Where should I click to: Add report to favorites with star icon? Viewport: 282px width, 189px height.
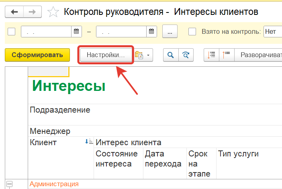click(53, 12)
